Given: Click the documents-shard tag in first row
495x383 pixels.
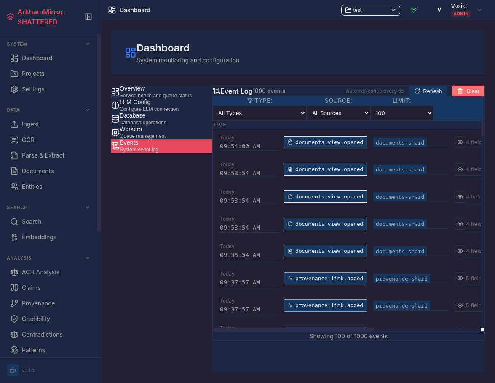Looking at the screenshot, I should tap(400, 142).
